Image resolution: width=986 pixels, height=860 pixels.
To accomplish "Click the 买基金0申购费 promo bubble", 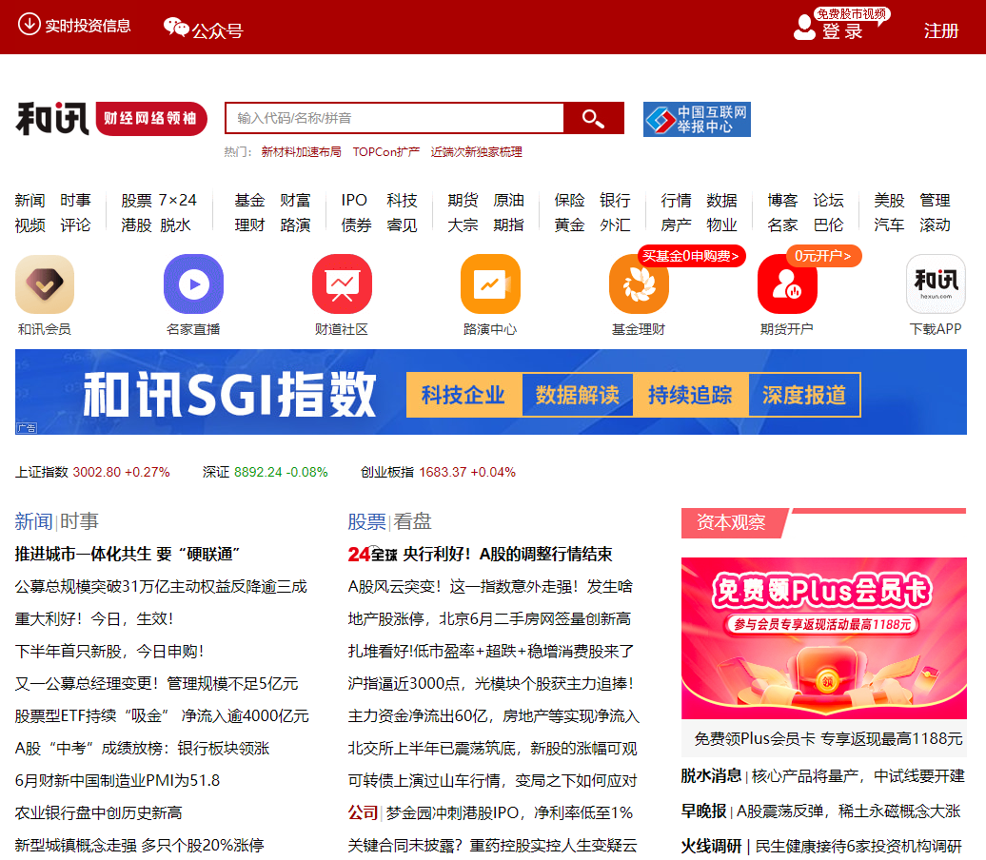I will [691, 256].
